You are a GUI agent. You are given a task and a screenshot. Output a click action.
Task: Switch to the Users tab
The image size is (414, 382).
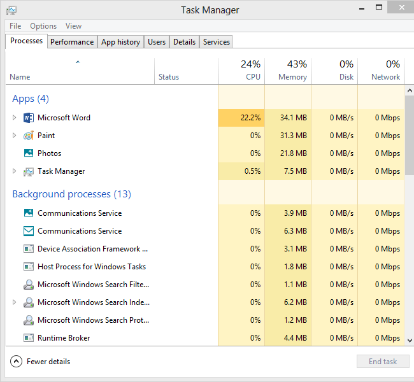point(157,42)
